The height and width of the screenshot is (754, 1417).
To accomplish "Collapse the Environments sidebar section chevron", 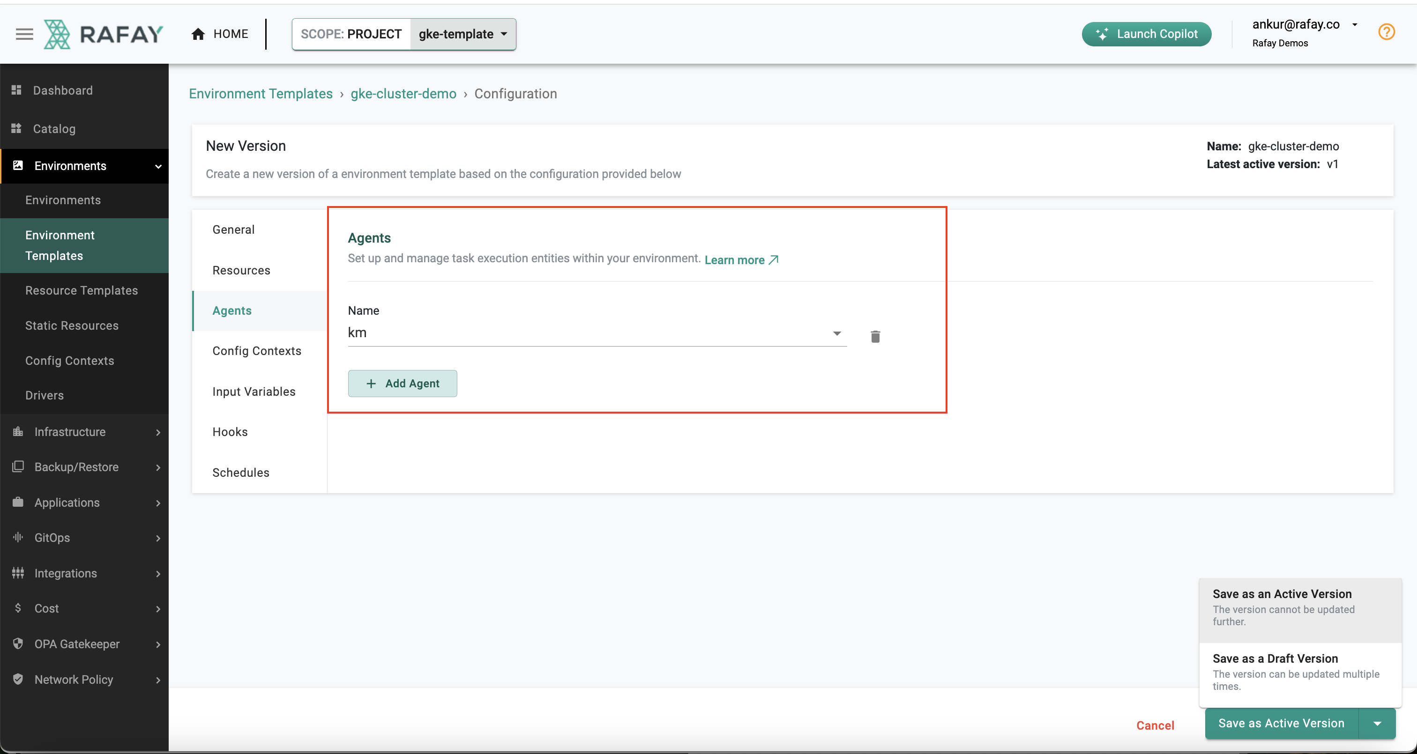I will click(158, 166).
